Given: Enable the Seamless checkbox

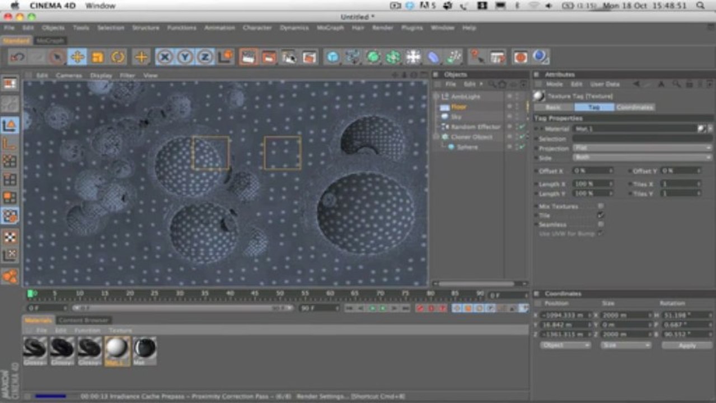Looking at the screenshot, I should 600,224.
